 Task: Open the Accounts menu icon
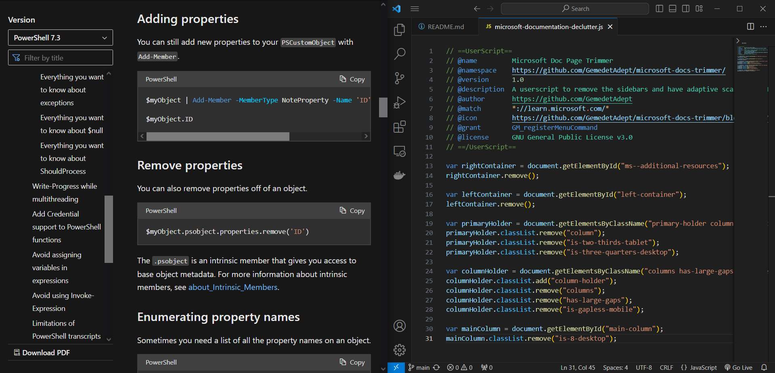pos(399,326)
